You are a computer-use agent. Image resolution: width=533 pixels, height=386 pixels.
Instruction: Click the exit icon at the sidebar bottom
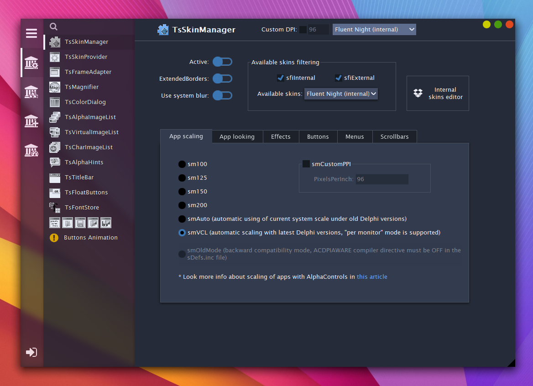[x=31, y=352]
